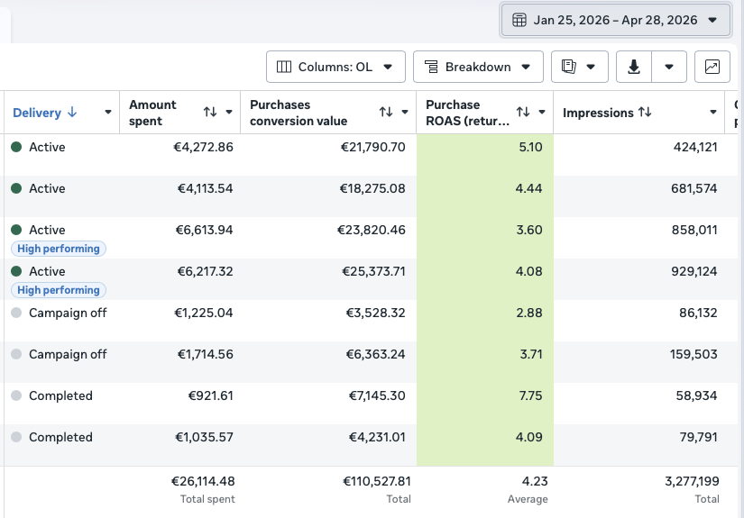The image size is (744, 518).
Task: Click Impressions column header text
Action: [598, 113]
